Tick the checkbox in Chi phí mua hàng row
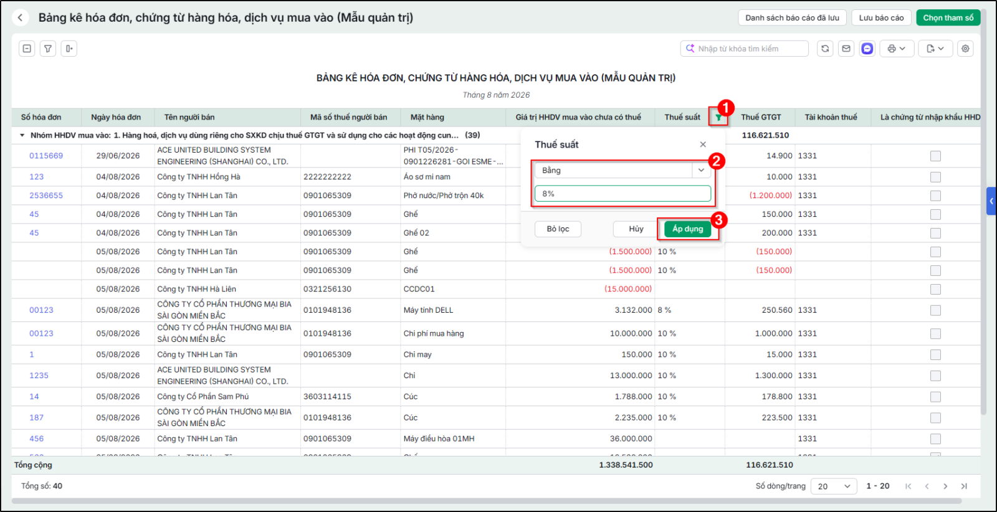 935,334
